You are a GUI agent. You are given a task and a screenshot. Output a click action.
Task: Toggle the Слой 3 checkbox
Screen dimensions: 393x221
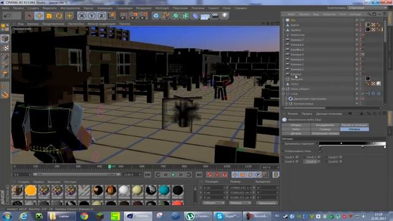click(341, 157)
